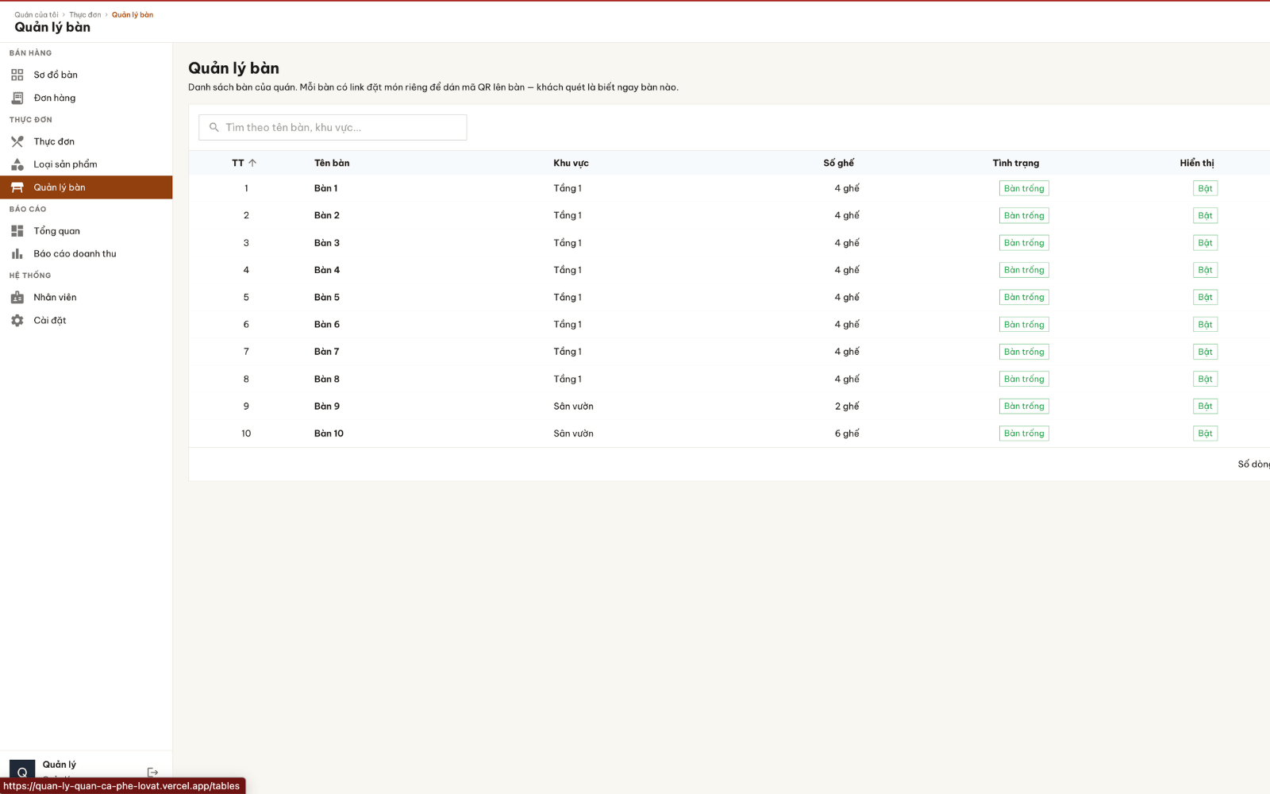1270x794 pixels.
Task: Sort by the Tên bàn column header
Action: point(332,163)
